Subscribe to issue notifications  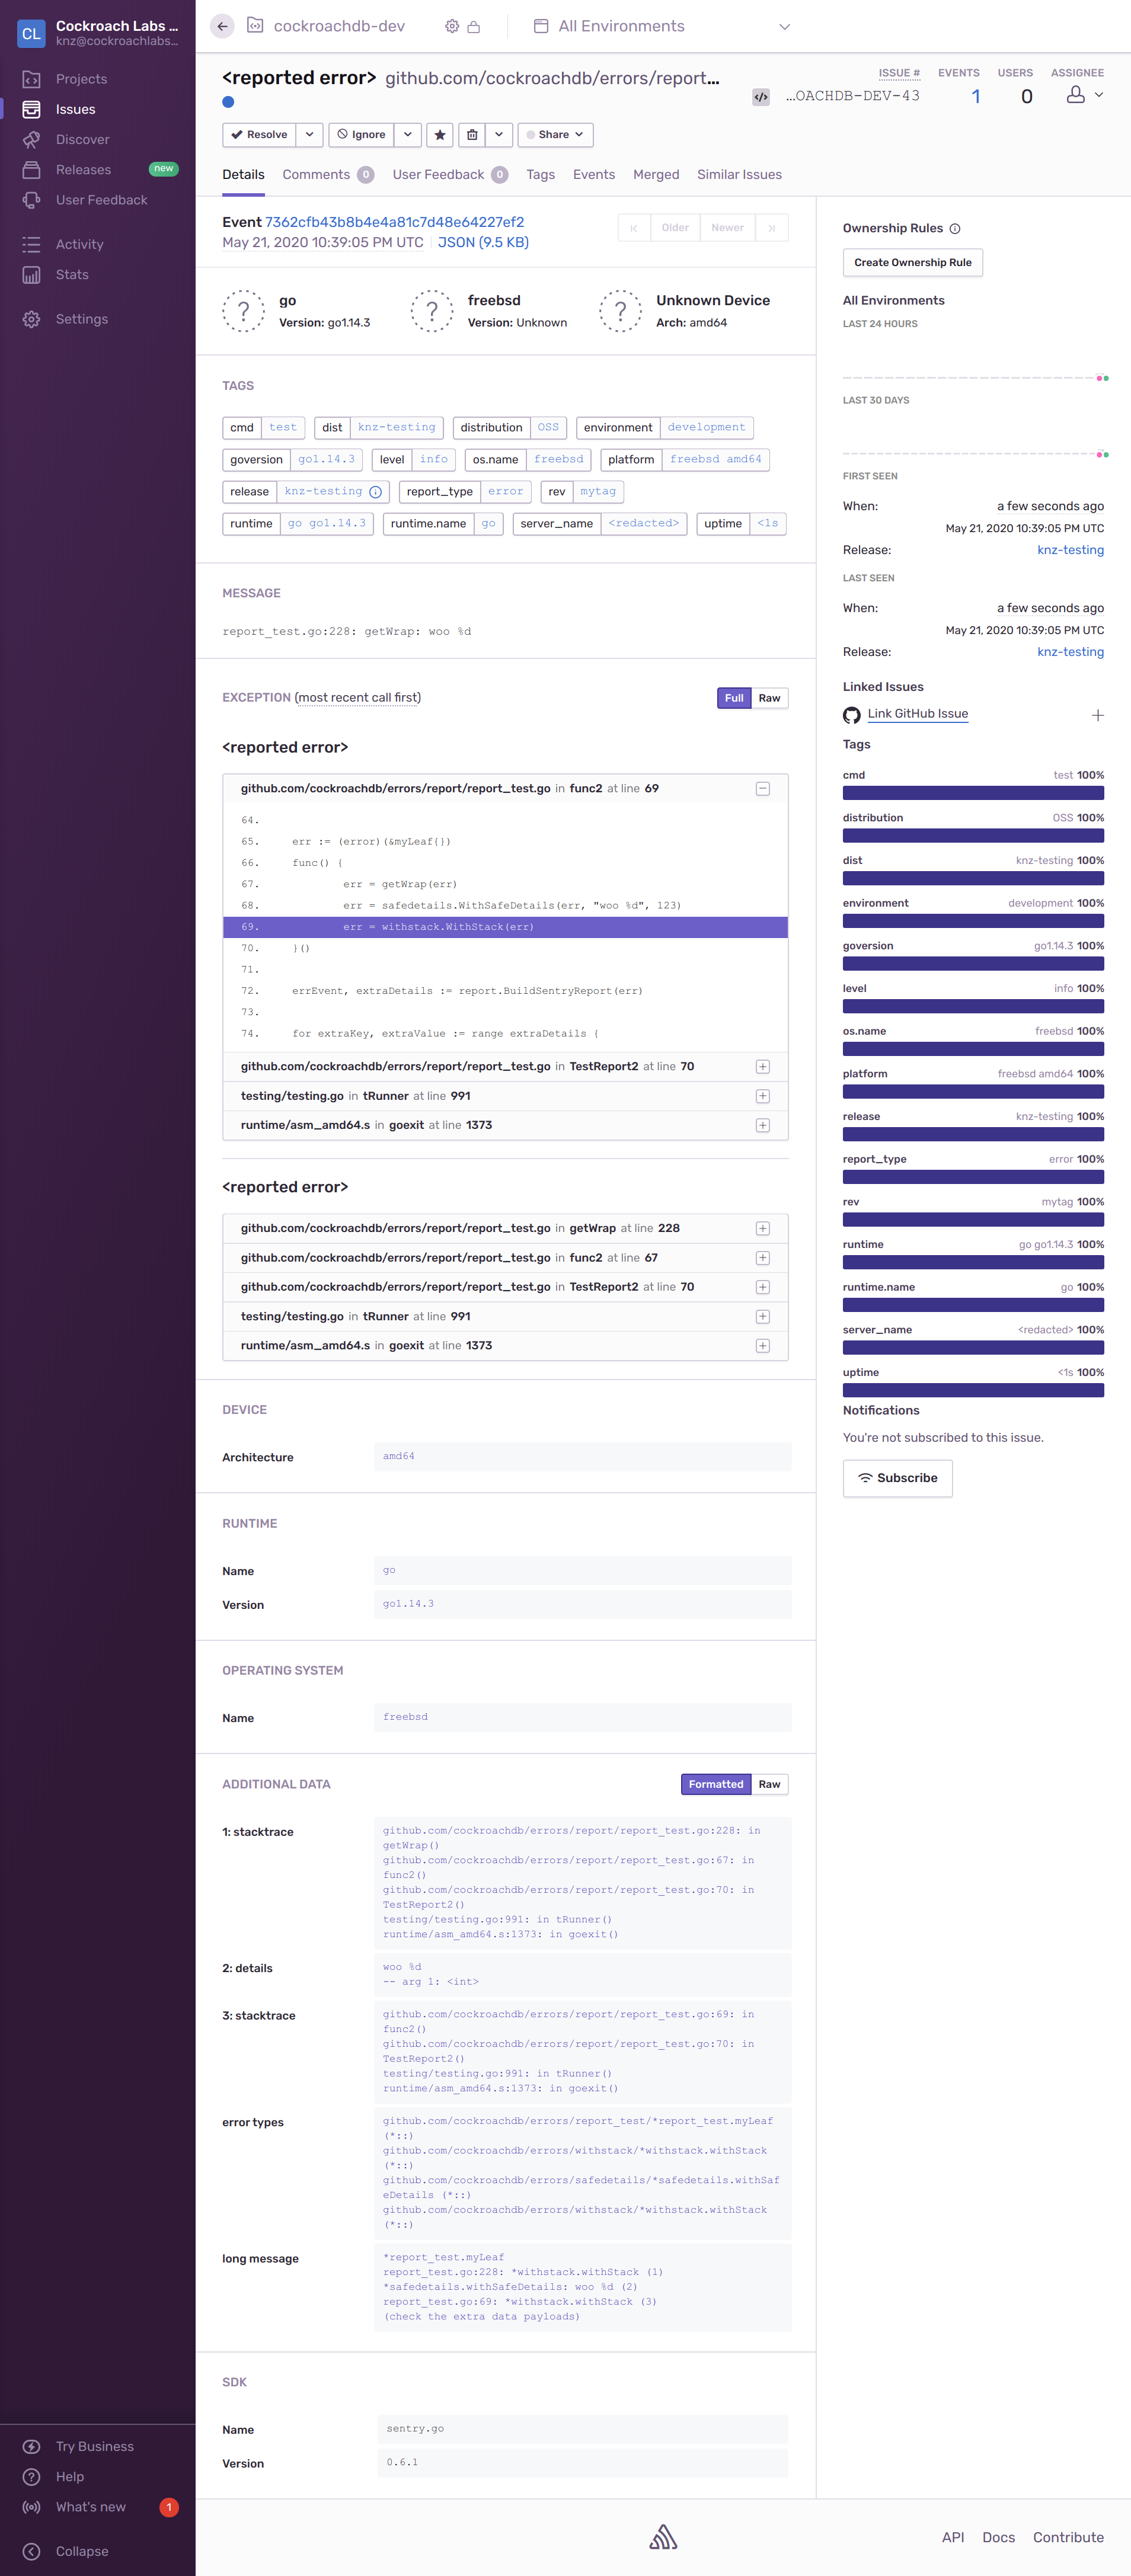pyautogui.click(x=897, y=1478)
